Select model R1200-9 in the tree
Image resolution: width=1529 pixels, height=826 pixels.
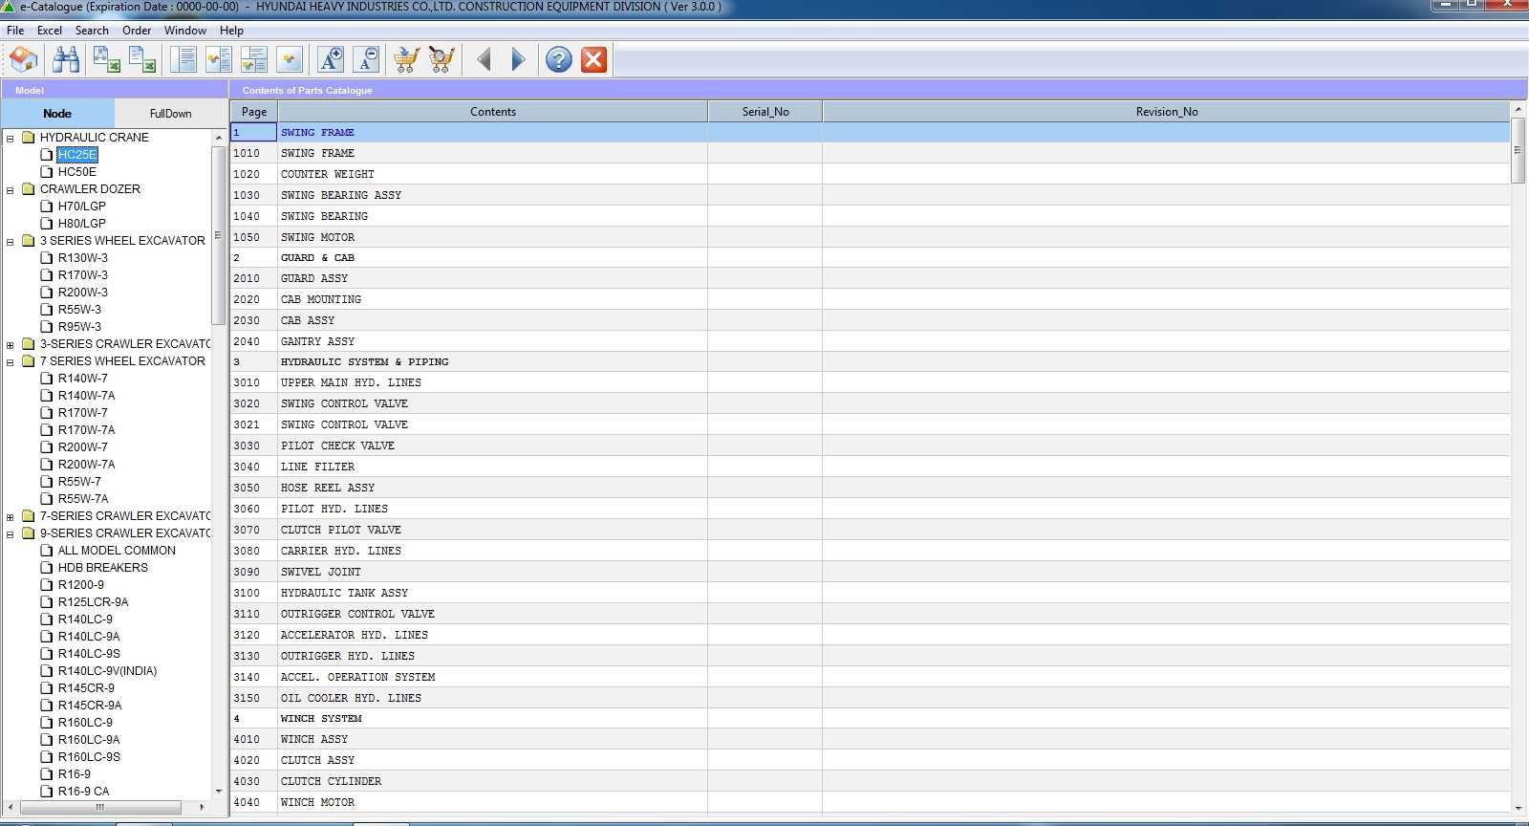[81, 585]
